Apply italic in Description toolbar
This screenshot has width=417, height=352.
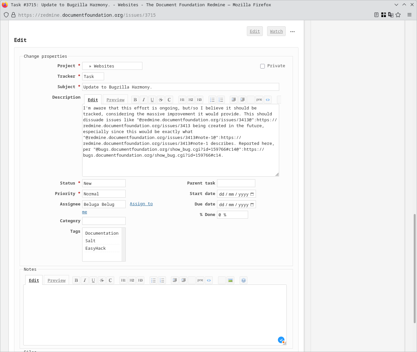[144, 100]
